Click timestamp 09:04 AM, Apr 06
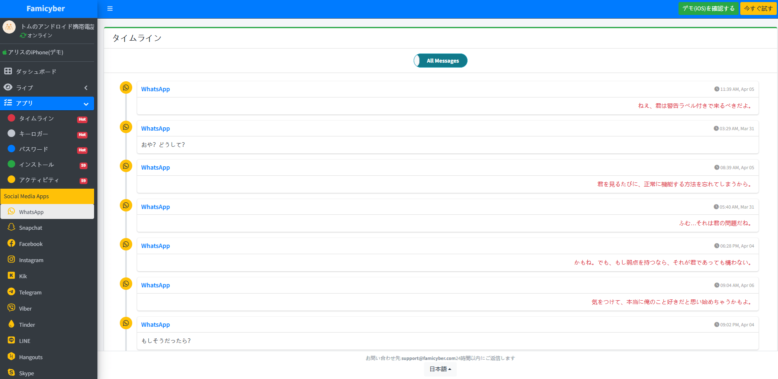778x379 pixels. (x=734, y=285)
